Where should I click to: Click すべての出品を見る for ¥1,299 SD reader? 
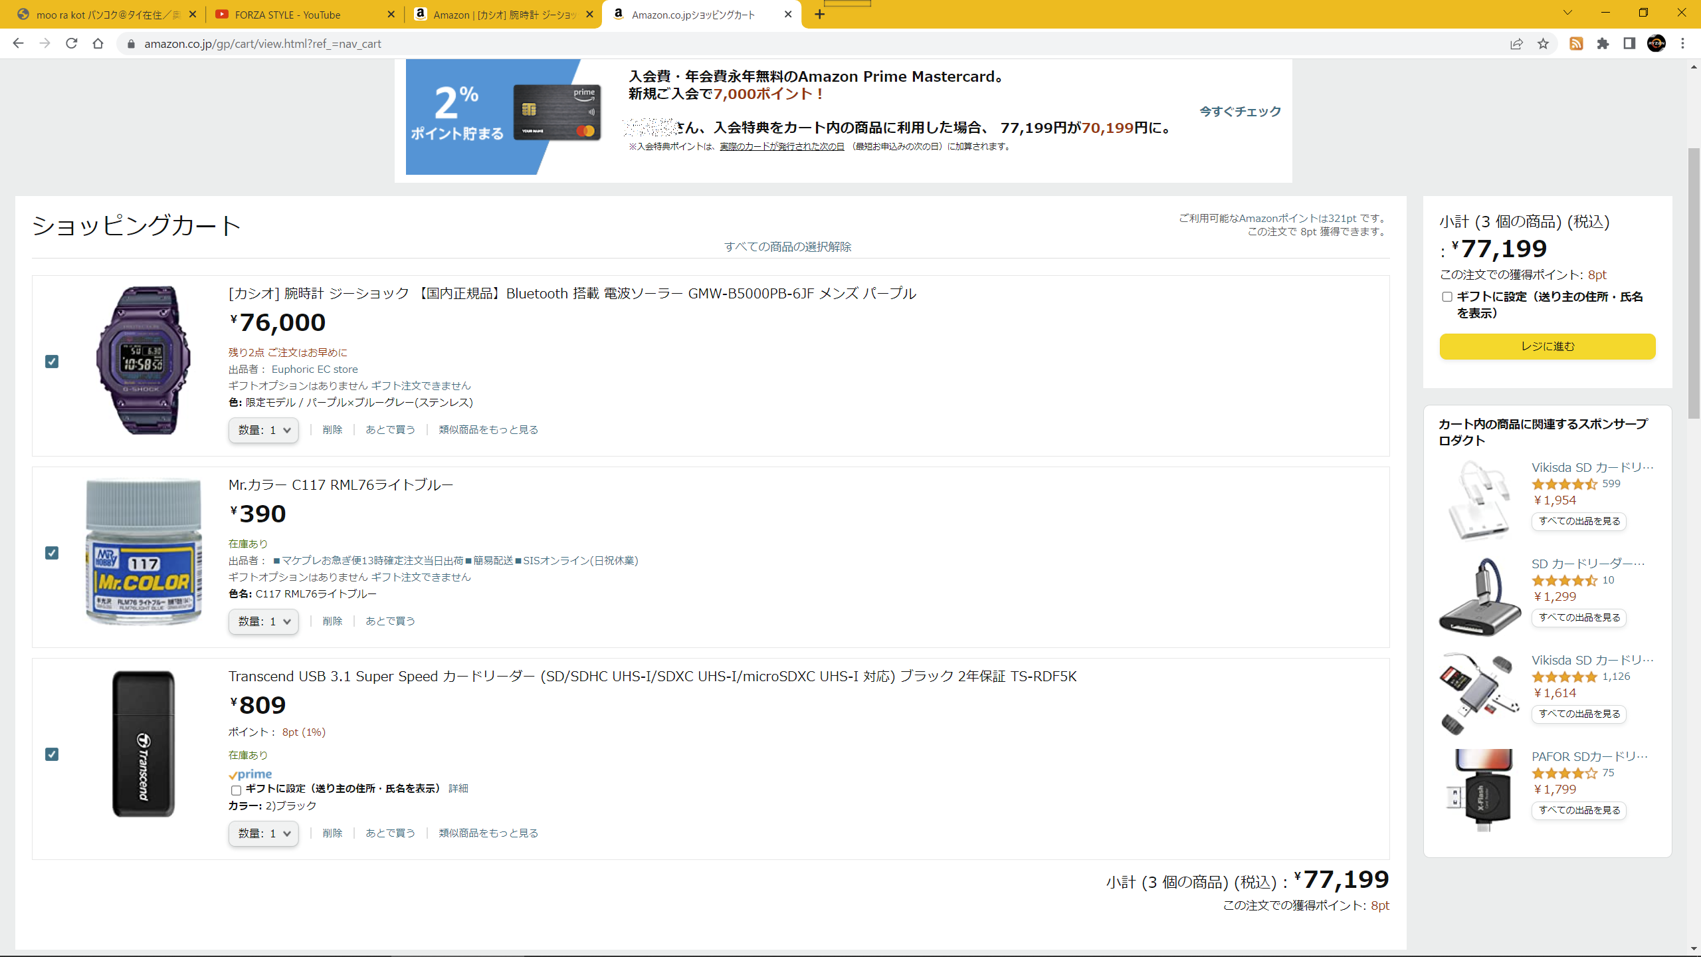click(x=1579, y=618)
